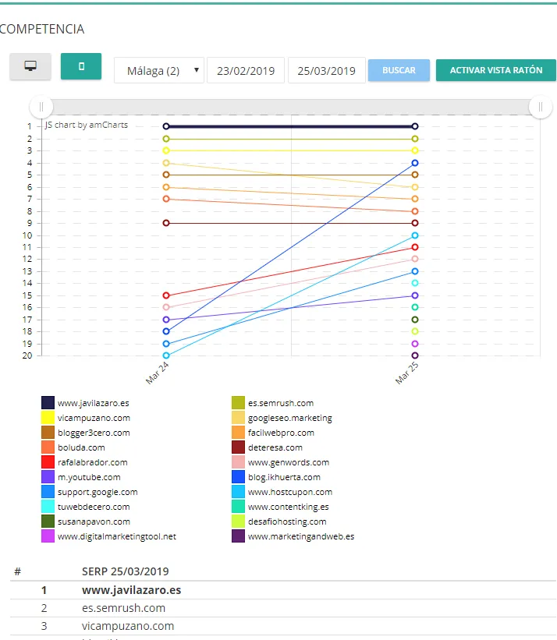Grab the right chart scrollbar handle
557x640 pixels.
click(540, 107)
